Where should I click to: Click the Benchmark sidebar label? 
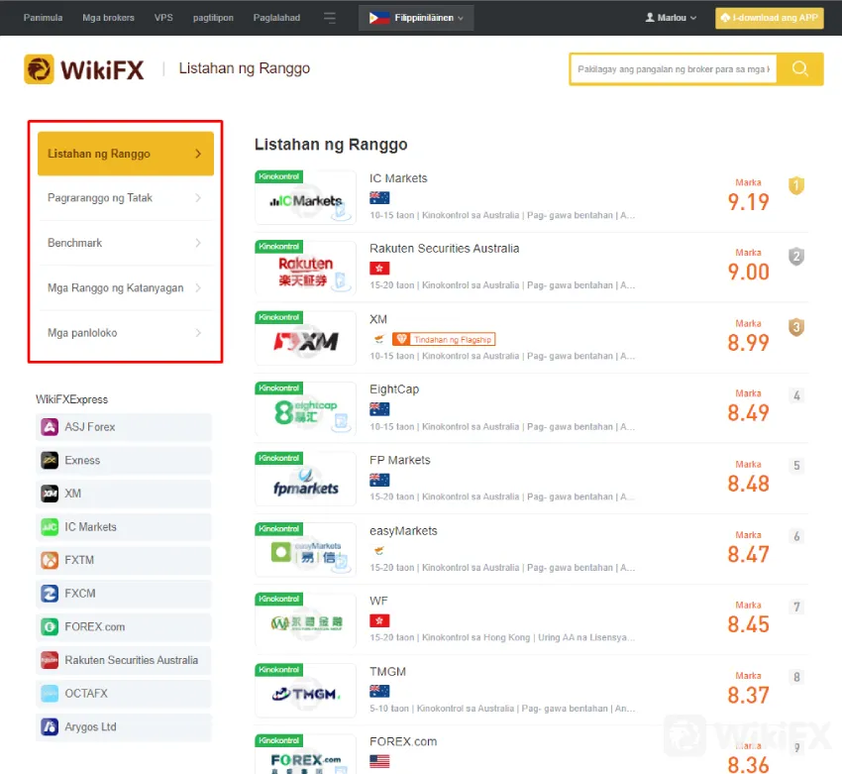click(x=74, y=243)
